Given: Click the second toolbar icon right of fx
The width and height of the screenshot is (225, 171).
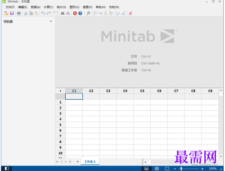Looking at the screenshot, I should 100,13.
